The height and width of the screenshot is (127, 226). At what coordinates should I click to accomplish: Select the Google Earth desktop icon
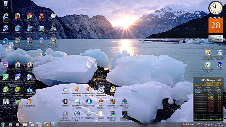coord(6,29)
